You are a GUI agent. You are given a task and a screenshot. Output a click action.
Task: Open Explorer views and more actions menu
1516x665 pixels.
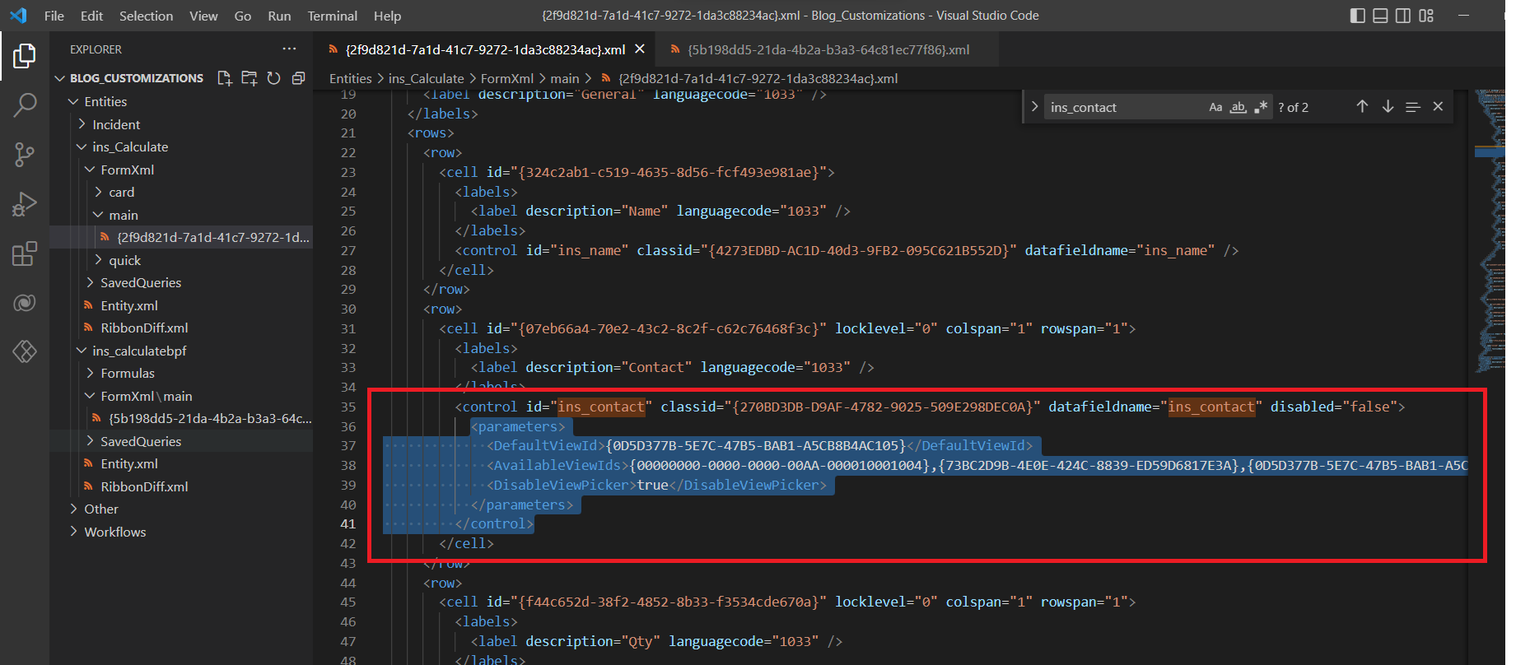pos(289,49)
